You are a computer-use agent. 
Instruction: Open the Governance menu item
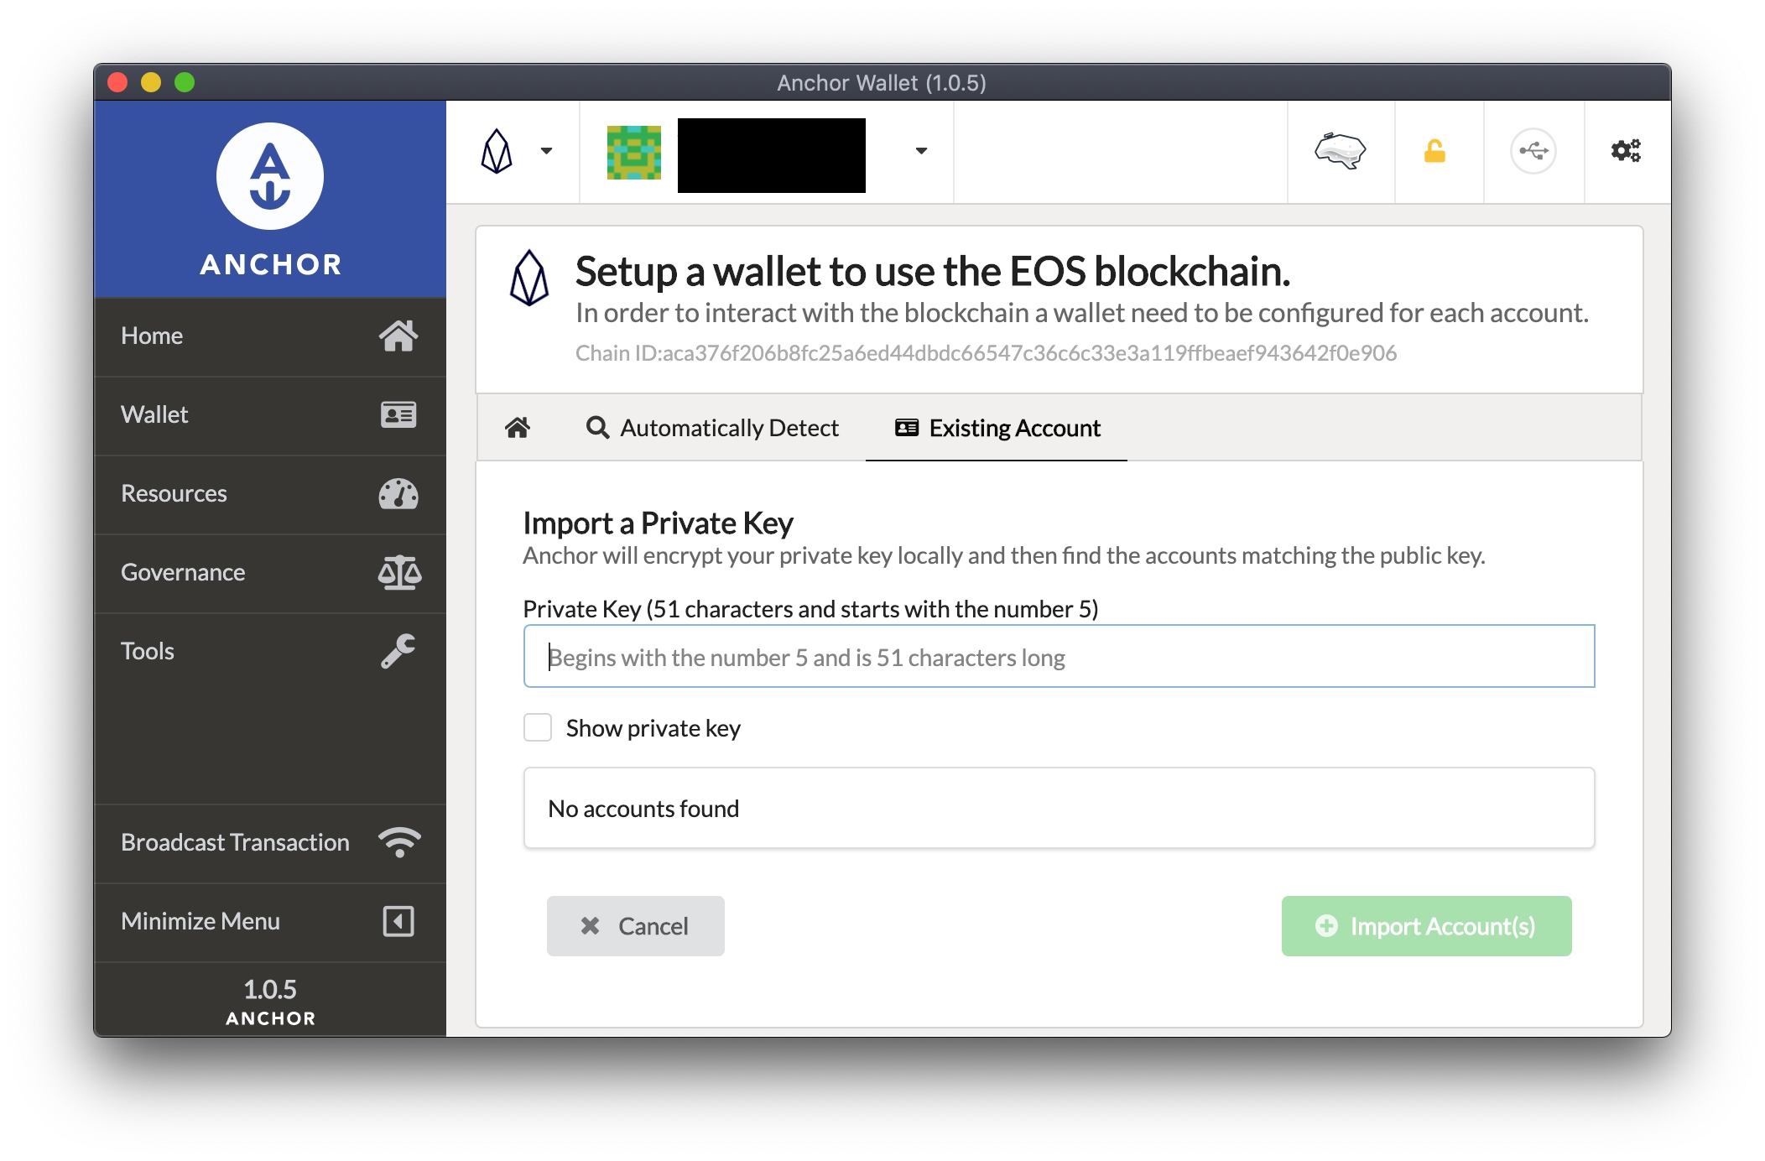click(269, 572)
